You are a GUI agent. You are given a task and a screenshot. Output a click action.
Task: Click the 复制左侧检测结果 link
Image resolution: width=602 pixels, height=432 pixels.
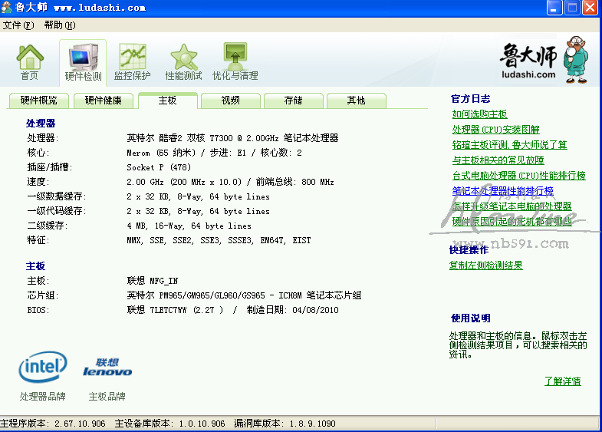tap(485, 265)
